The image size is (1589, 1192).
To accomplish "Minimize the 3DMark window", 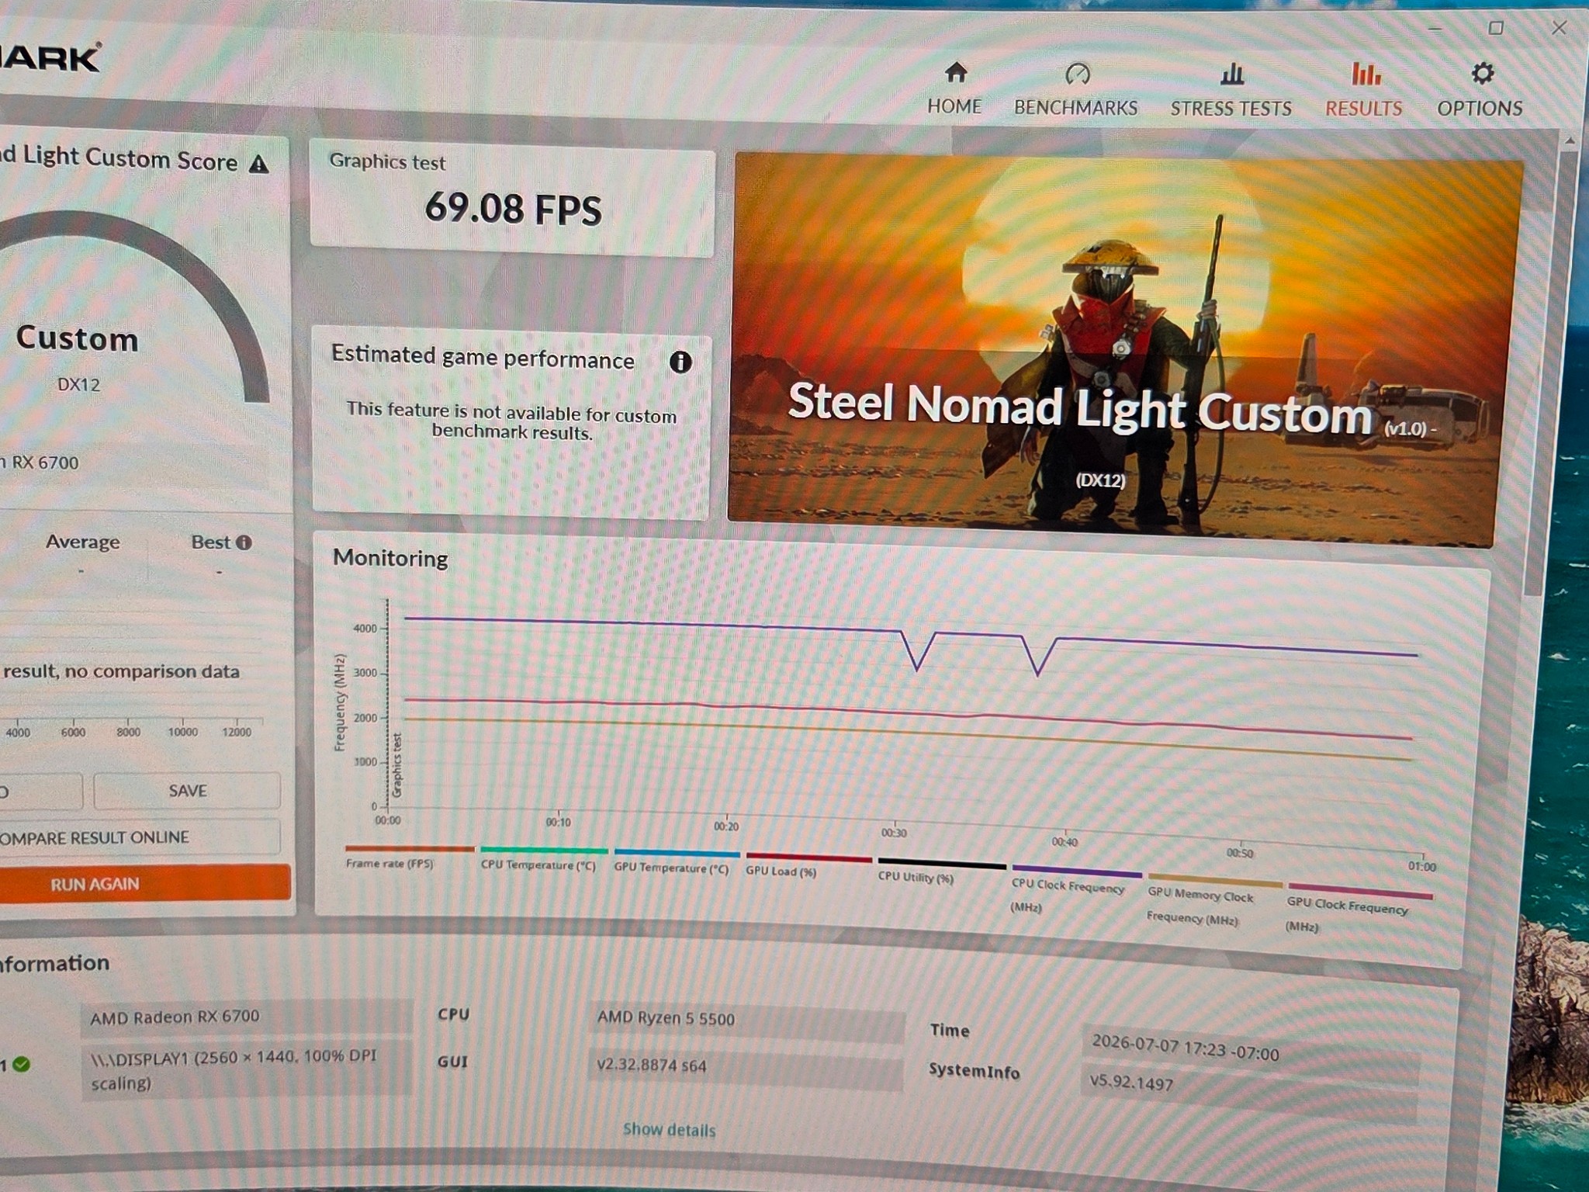I will tap(1435, 29).
